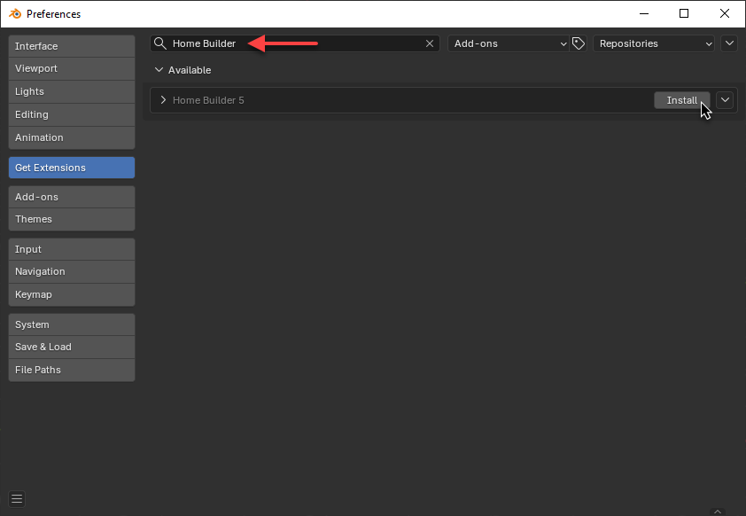This screenshot has width=746, height=516.
Task: Open the Add-ons filter dropdown
Action: pos(509,43)
